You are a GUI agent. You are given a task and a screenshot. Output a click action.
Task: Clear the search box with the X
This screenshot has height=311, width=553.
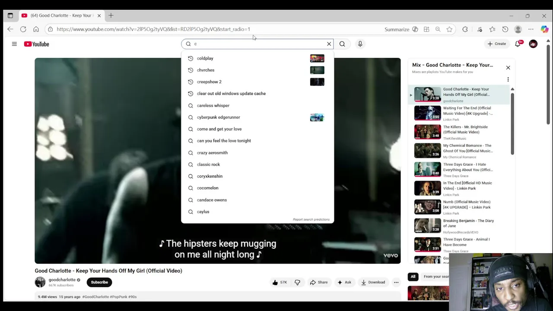(329, 44)
